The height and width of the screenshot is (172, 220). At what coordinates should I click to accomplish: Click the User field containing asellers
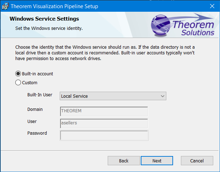click(104, 123)
